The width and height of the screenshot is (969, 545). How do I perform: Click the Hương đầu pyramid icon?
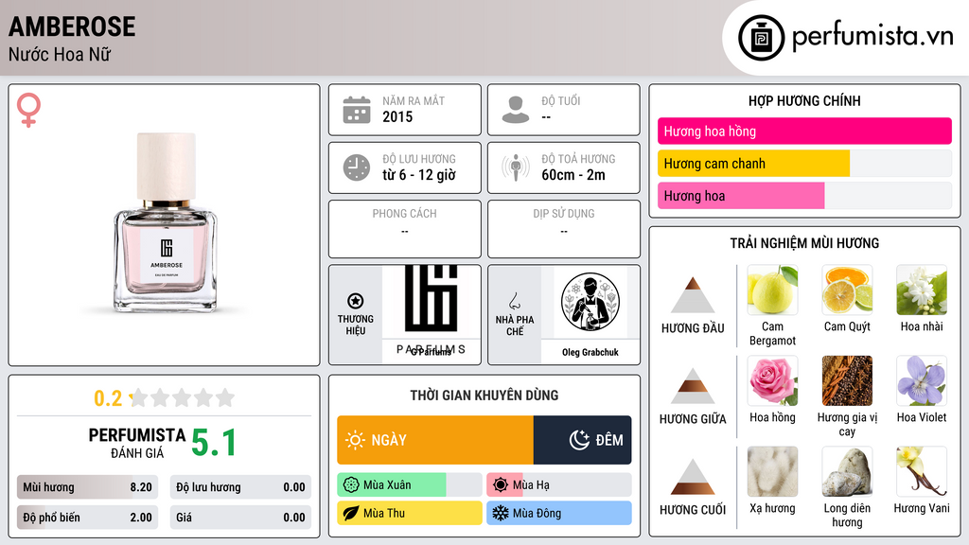tap(693, 295)
